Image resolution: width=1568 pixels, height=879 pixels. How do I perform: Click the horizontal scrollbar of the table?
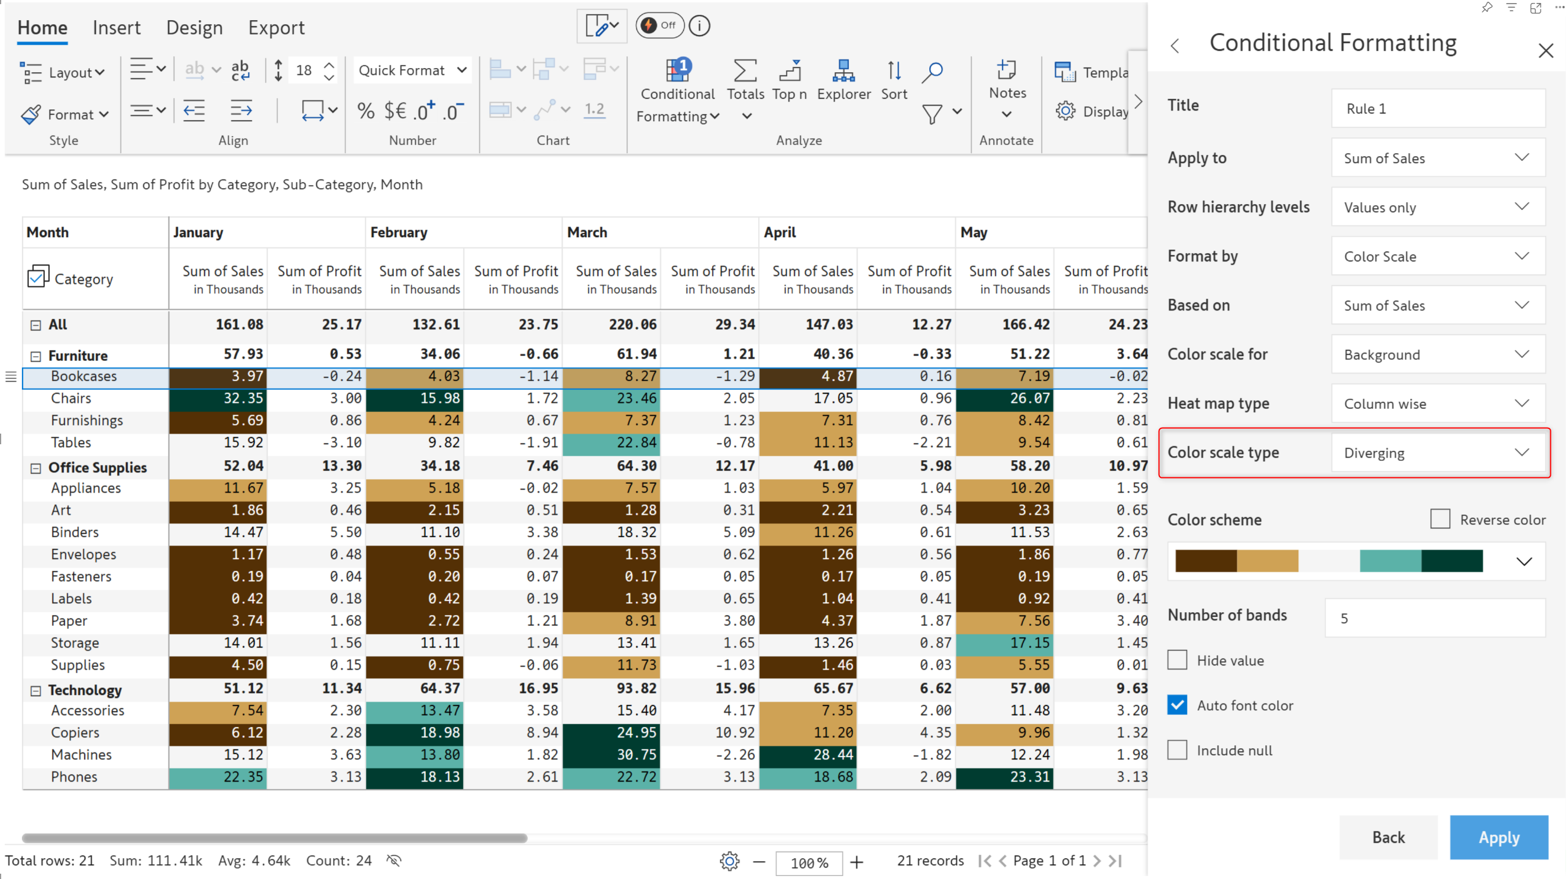point(274,838)
